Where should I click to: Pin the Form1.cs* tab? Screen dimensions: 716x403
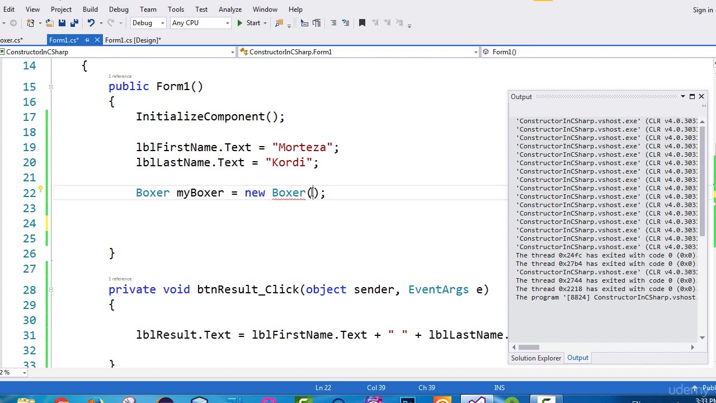[x=87, y=40]
